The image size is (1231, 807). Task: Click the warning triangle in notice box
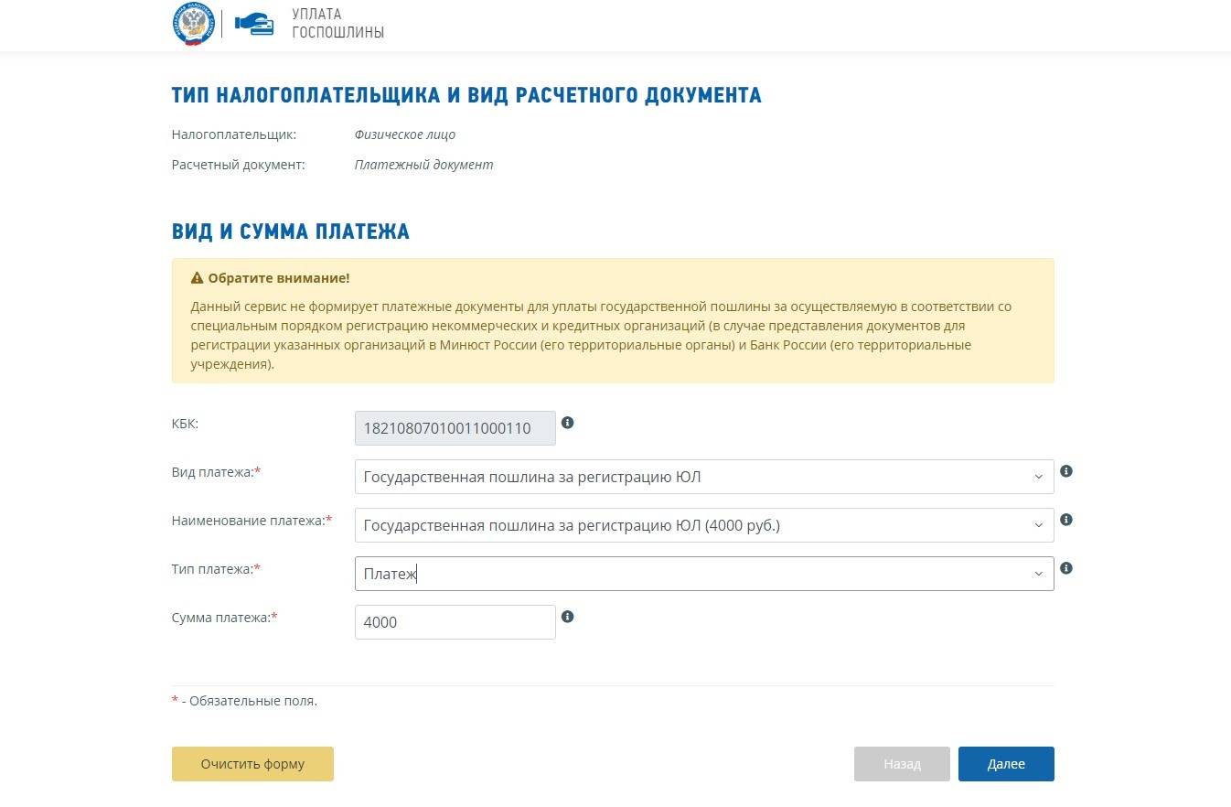[197, 278]
